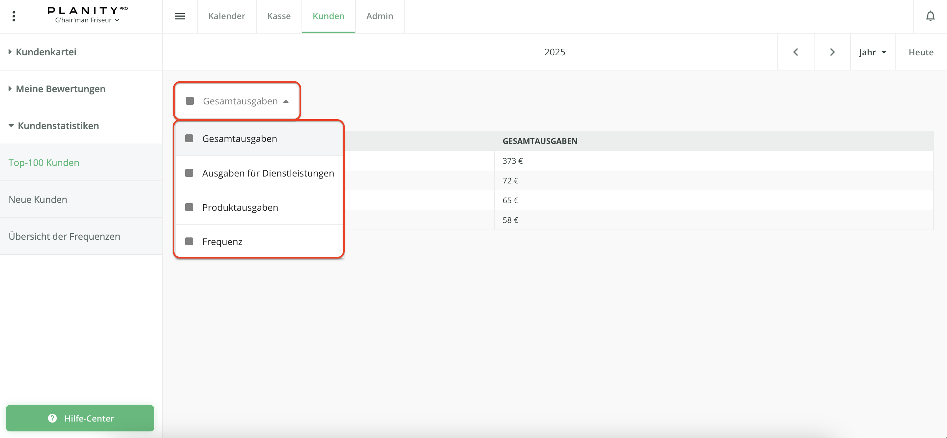Switch to the Kalender tab
This screenshot has width=947, height=438.
[x=226, y=16]
